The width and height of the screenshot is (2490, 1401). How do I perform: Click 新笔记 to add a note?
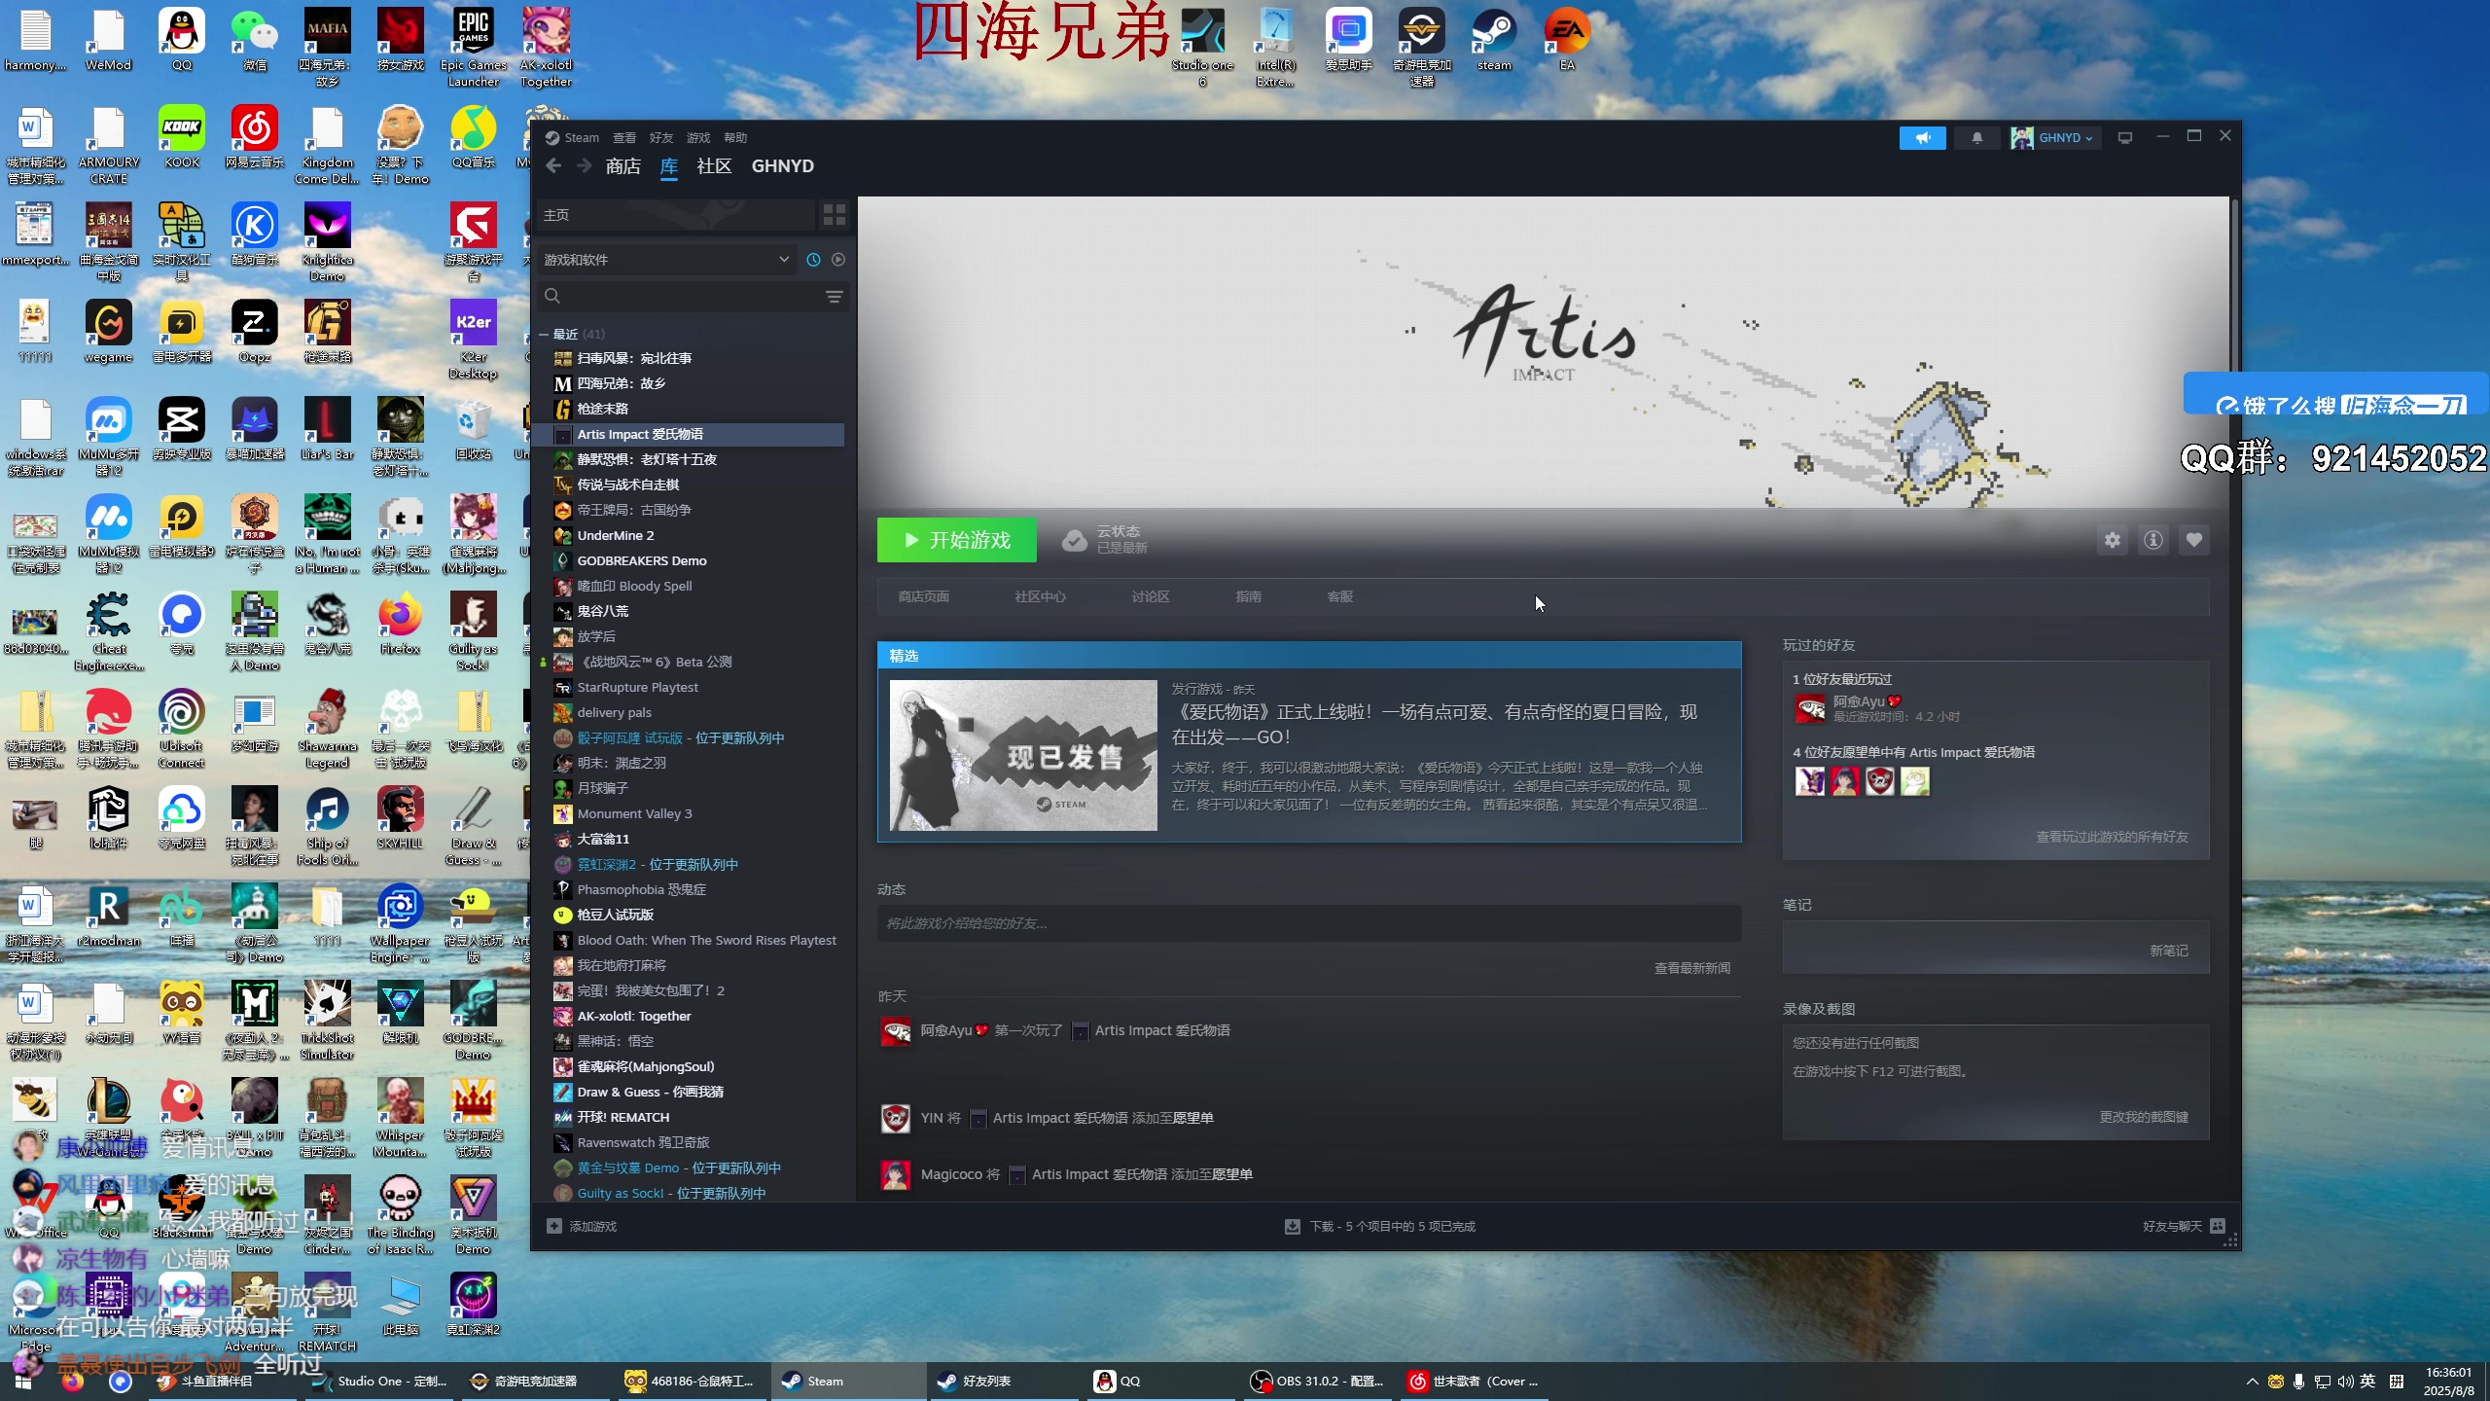(2169, 951)
